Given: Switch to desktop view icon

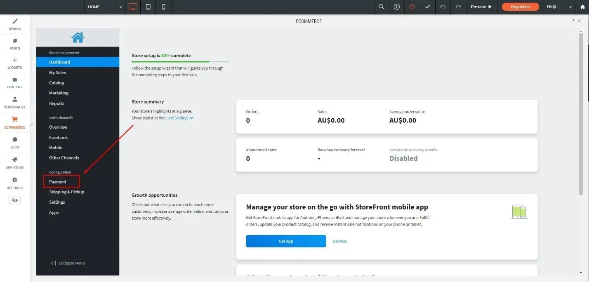Looking at the screenshot, I should (x=133, y=7).
